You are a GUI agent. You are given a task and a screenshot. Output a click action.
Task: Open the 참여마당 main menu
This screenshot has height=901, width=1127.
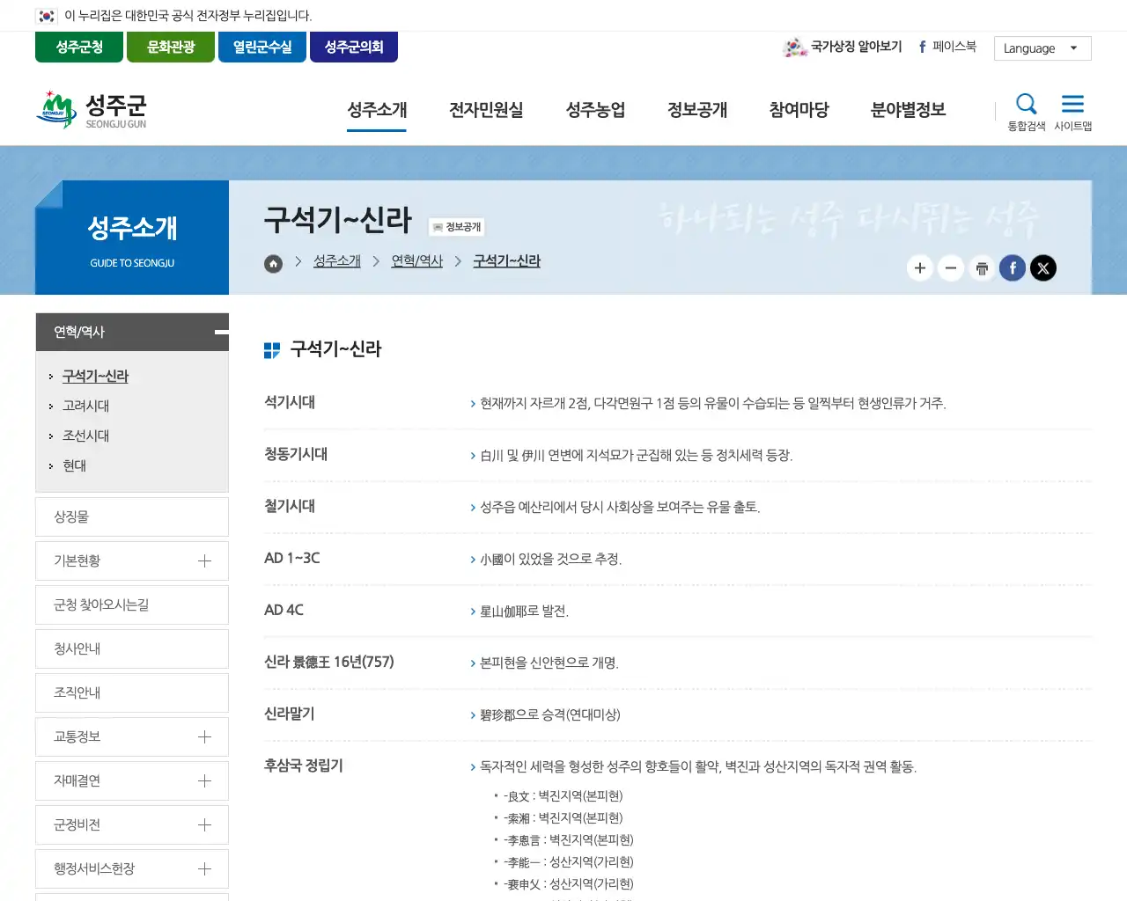799,110
